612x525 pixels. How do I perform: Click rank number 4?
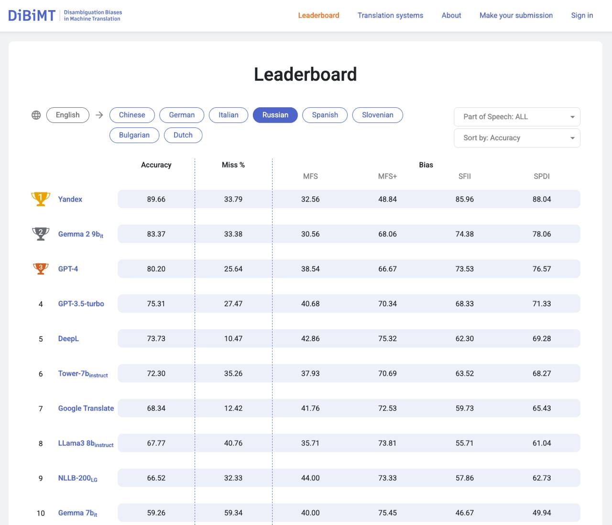click(x=41, y=304)
